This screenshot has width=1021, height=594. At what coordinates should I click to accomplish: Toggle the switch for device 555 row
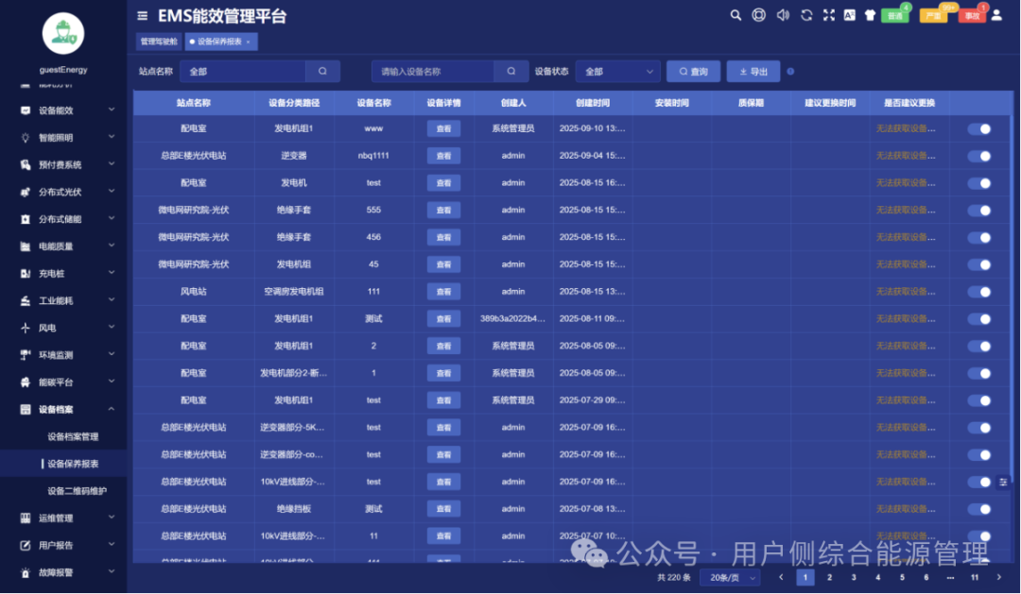[x=978, y=210]
